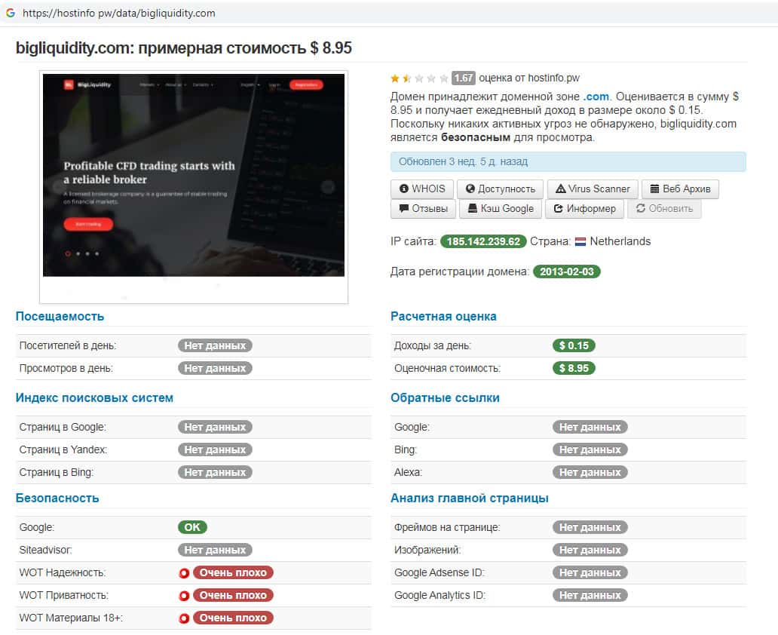
Task: Open Кэш Google button
Action: click(x=500, y=208)
